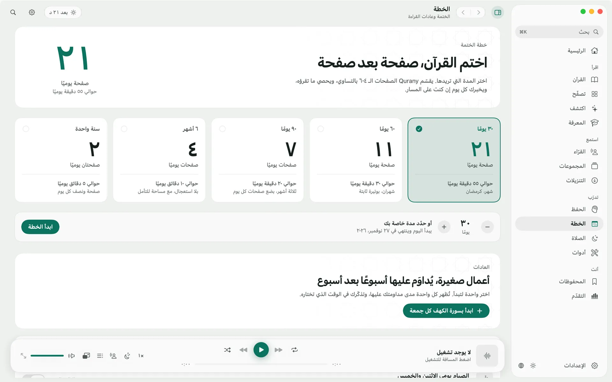Click the بعد ٢١ د prayer time pill
This screenshot has width=612, height=382.
click(x=62, y=12)
